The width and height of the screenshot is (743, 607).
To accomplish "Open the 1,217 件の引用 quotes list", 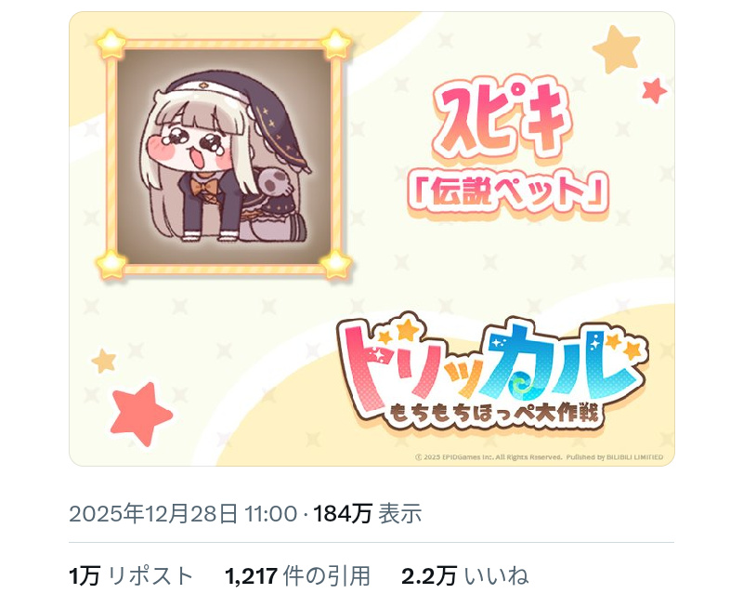I will (297, 576).
